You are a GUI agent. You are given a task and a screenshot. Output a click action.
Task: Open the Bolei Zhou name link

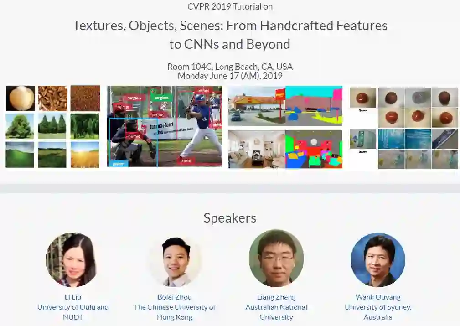pyautogui.click(x=175, y=297)
